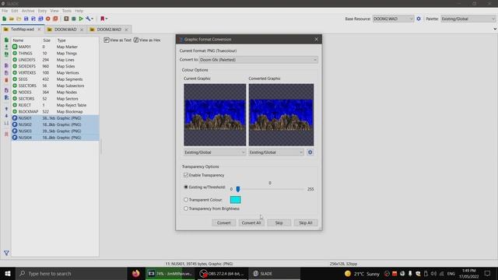Click the Close All archives icon

pos(55,19)
